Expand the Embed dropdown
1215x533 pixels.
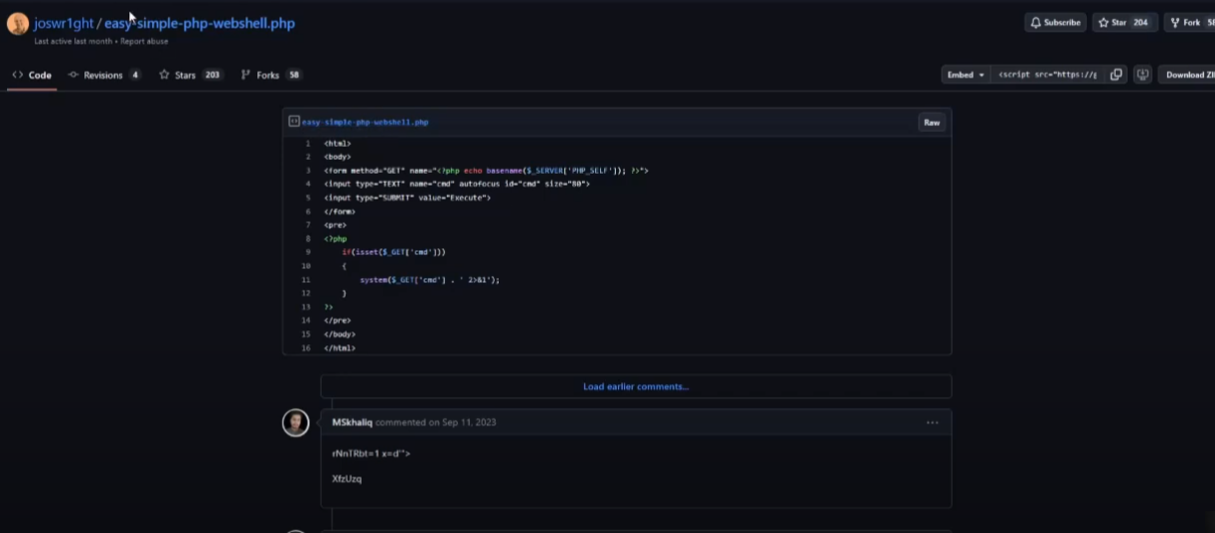tap(966, 75)
